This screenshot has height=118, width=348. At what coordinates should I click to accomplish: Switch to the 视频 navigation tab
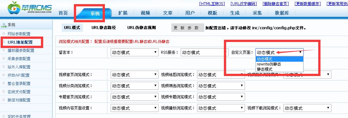click(x=145, y=13)
